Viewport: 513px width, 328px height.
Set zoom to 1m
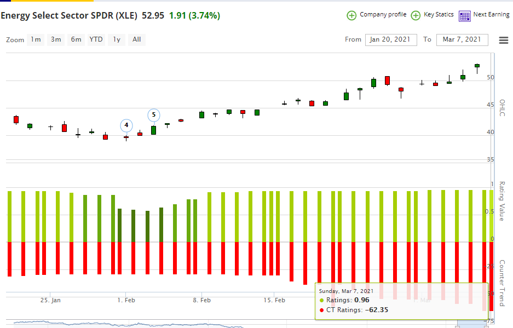36,39
